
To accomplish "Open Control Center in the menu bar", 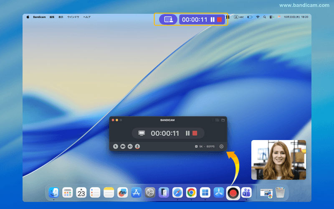I will click(x=271, y=17).
